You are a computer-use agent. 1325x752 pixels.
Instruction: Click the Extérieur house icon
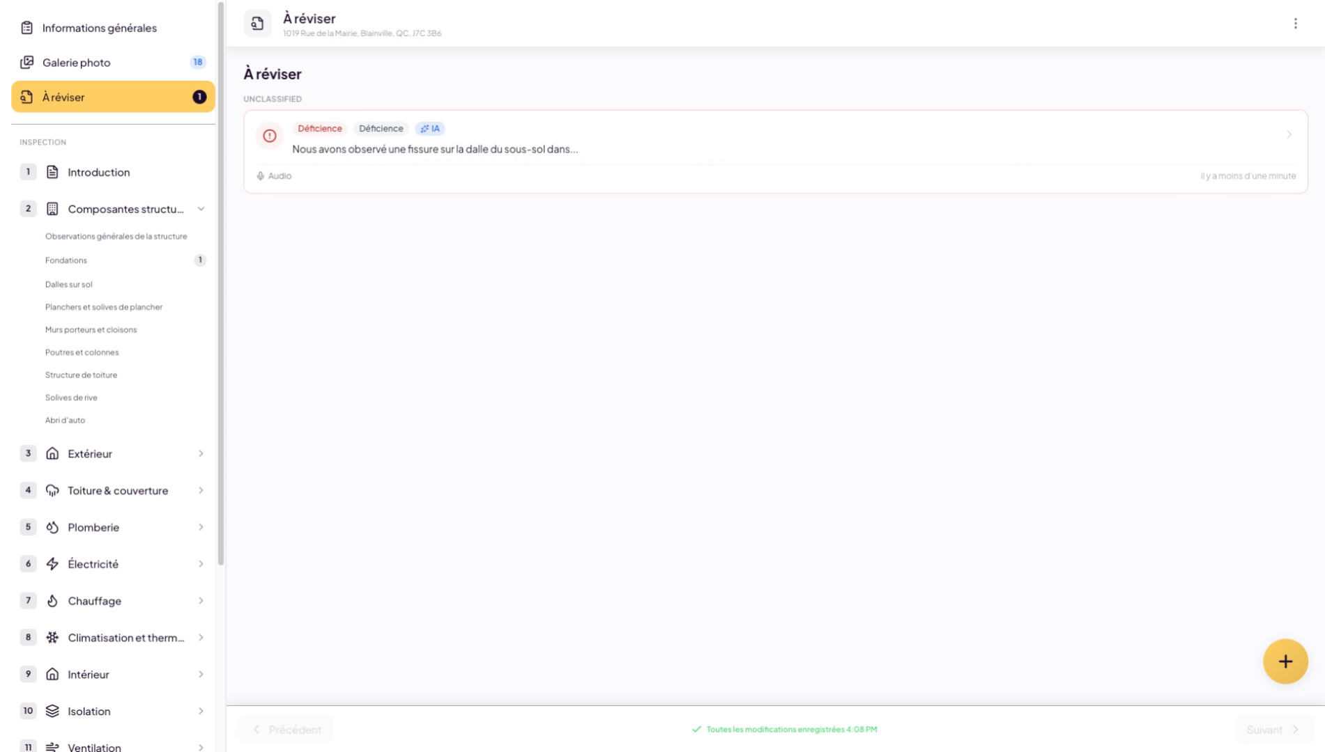(x=52, y=454)
